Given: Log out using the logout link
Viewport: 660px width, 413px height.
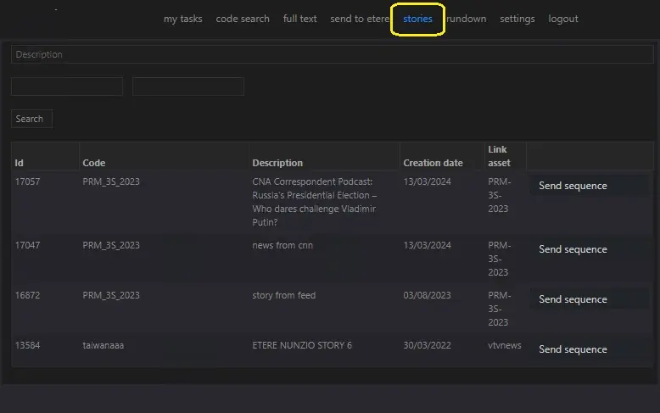Looking at the screenshot, I should click(563, 19).
